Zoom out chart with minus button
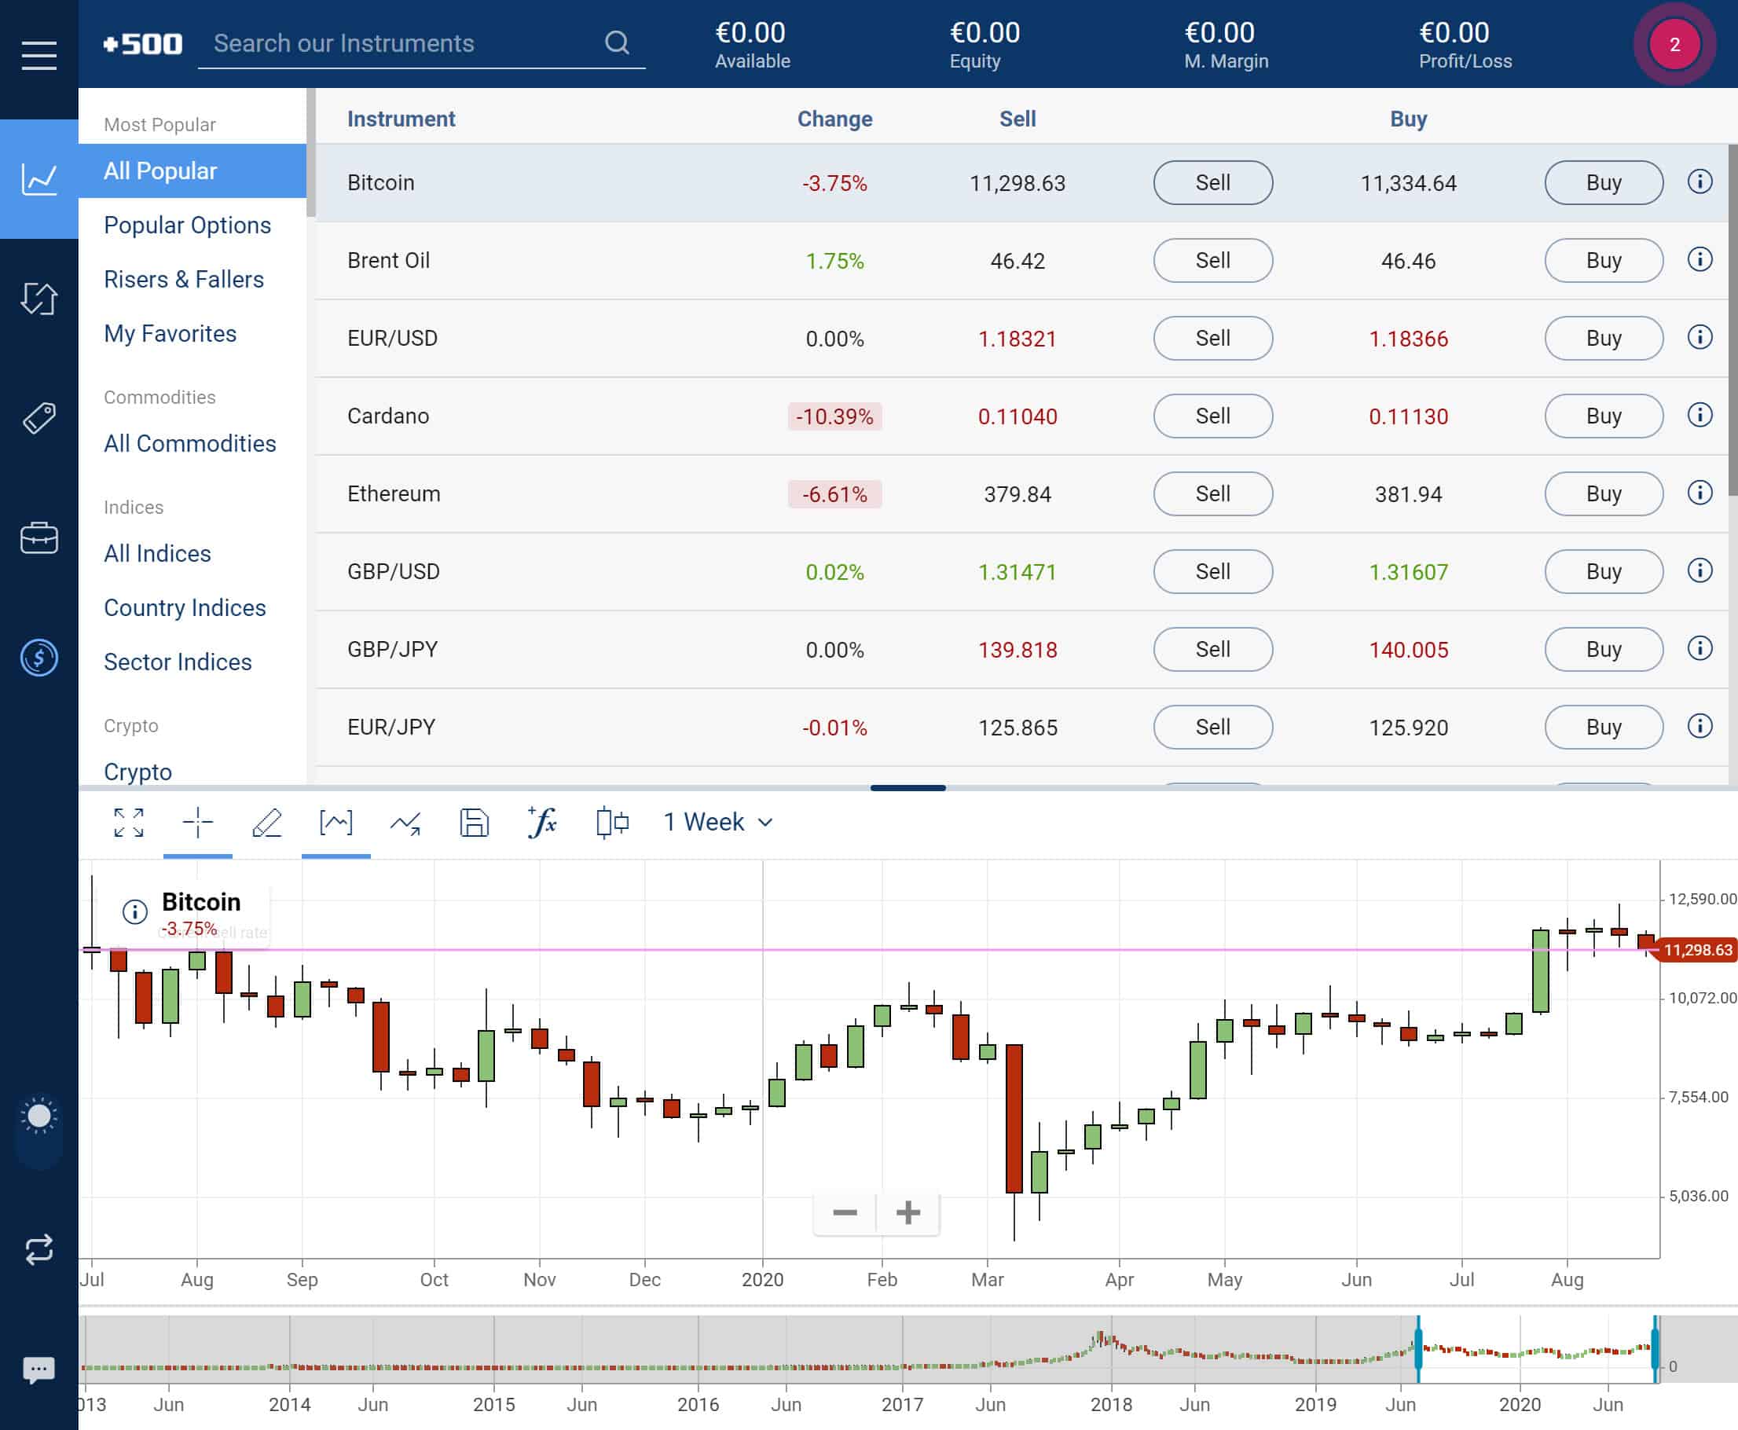Image resolution: width=1738 pixels, height=1430 pixels. click(845, 1212)
